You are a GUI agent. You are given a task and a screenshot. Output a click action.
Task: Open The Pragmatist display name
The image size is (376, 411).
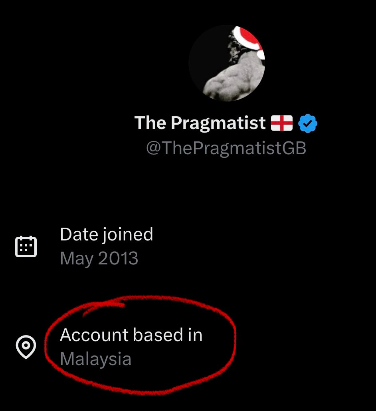(x=200, y=123)
